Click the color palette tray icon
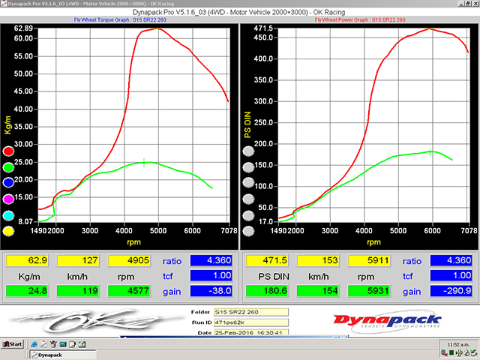Image resolution: width=480 pixels, height=360 pixels. click(466, 353)
